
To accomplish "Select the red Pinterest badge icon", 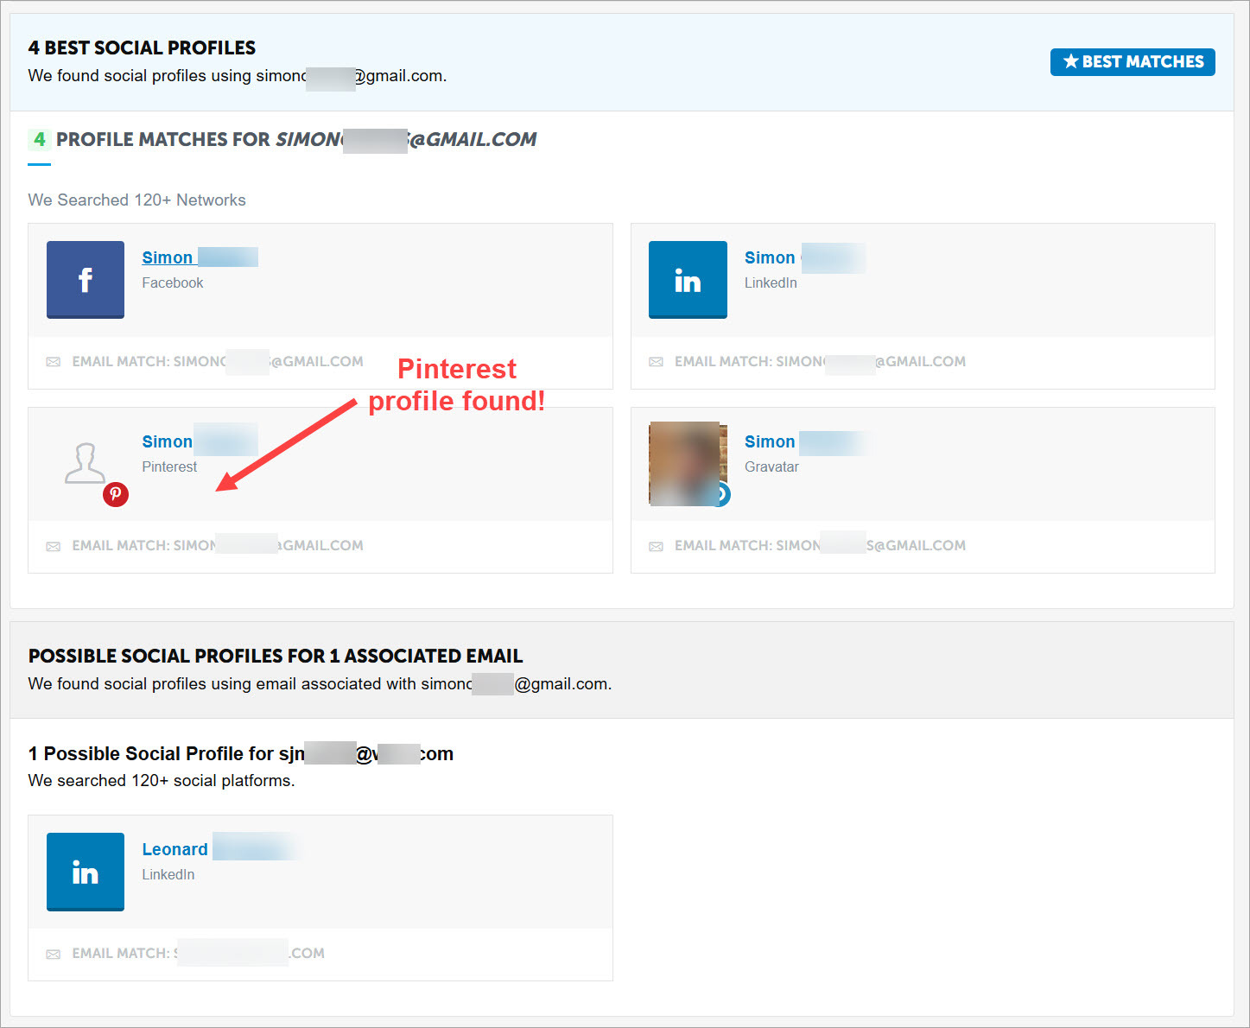I will (x=115, y=494).
